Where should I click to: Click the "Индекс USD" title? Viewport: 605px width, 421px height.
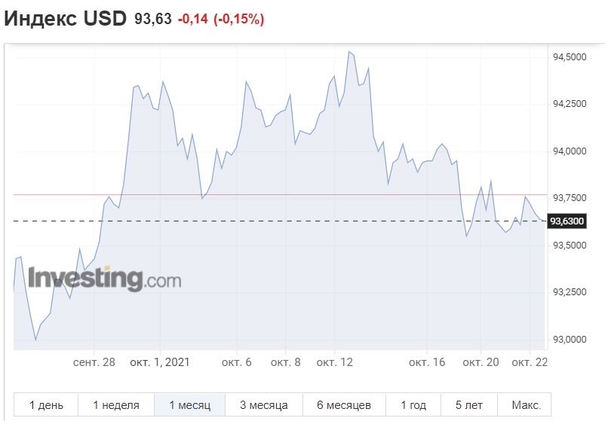tap(66, 20)
